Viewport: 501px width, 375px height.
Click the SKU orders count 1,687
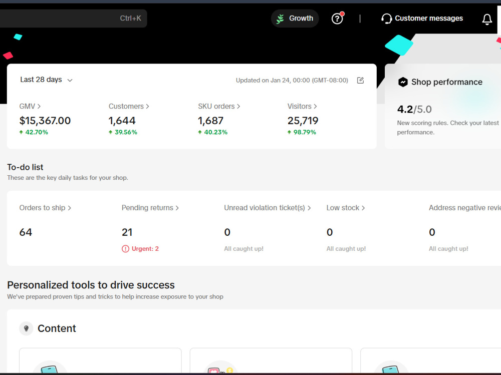210,121
